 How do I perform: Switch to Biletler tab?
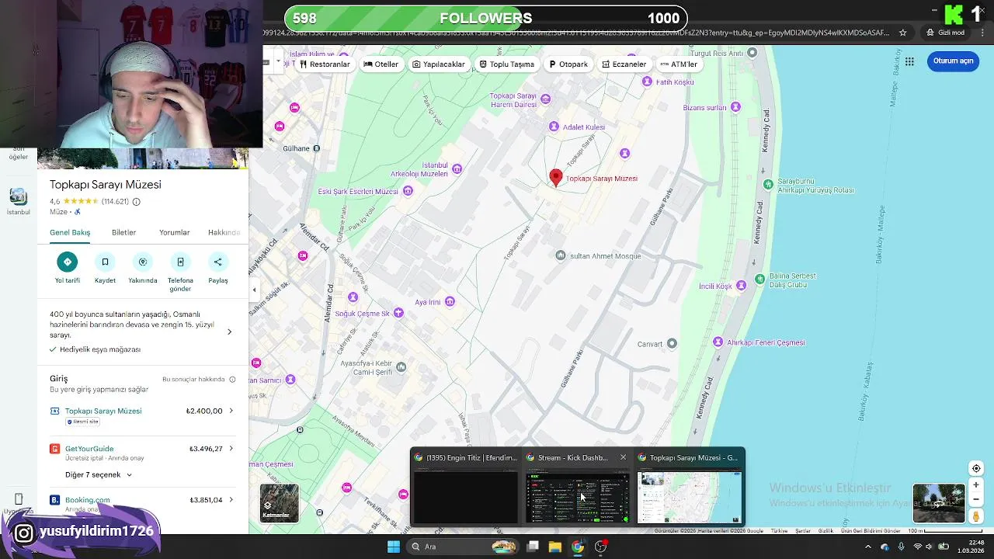[123, 232]
